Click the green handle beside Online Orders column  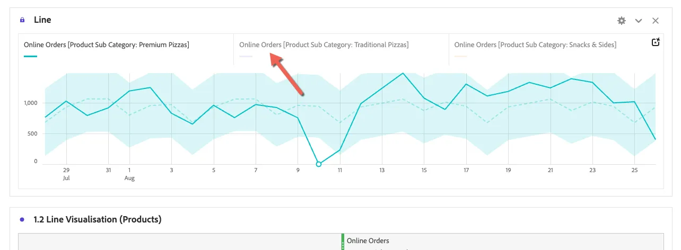(x=343, y=242)
